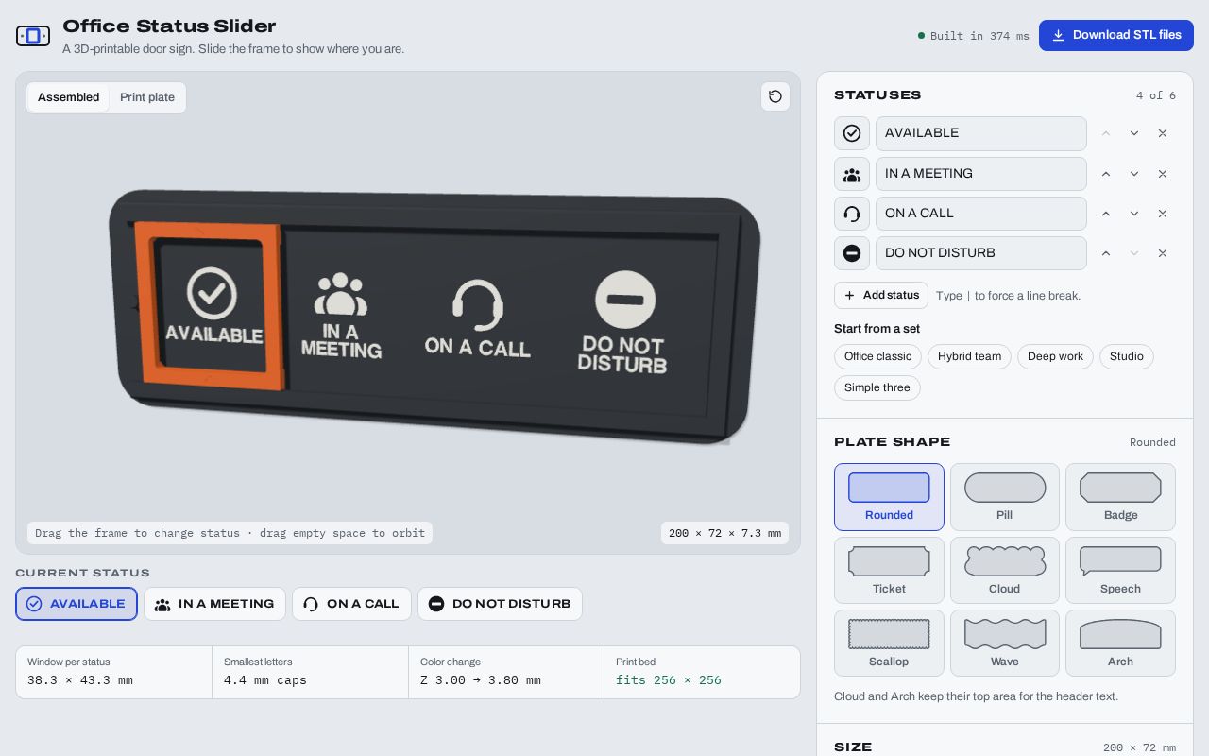Edit the DO NOT DISTURB text field

click(981, 253)
